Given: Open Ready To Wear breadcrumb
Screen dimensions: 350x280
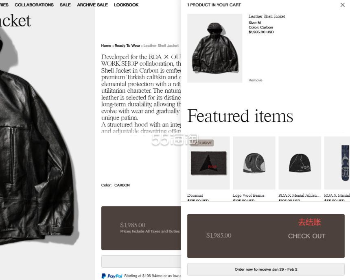Looking at the screenshot, I should 127,46.
